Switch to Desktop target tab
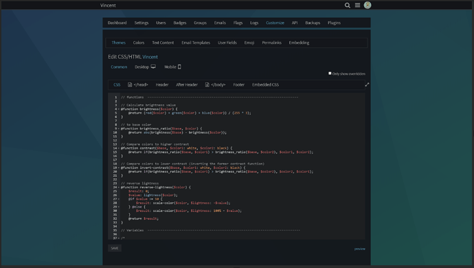The height and width of the screenshot is (268, 474). [145, 67]
